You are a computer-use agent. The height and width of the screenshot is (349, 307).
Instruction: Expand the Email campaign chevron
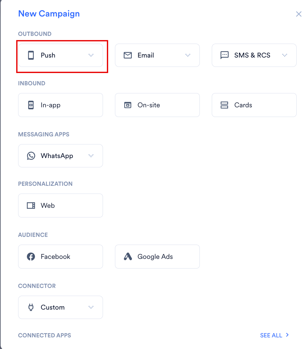coord(188,55)
